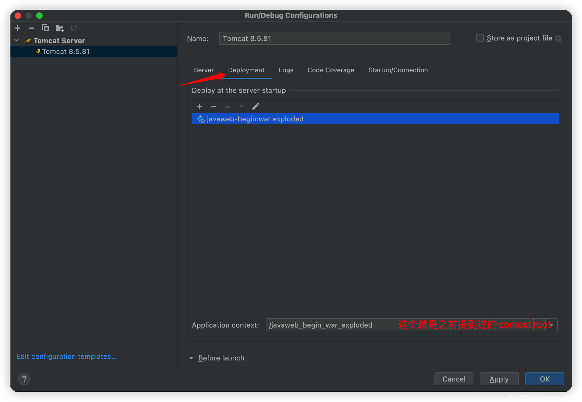Click the edit artifact pencil icon

click(x=256, y=106)
